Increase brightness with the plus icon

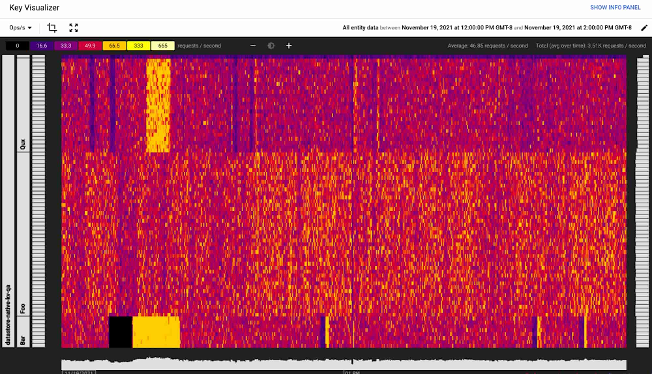tap(289, 46)
